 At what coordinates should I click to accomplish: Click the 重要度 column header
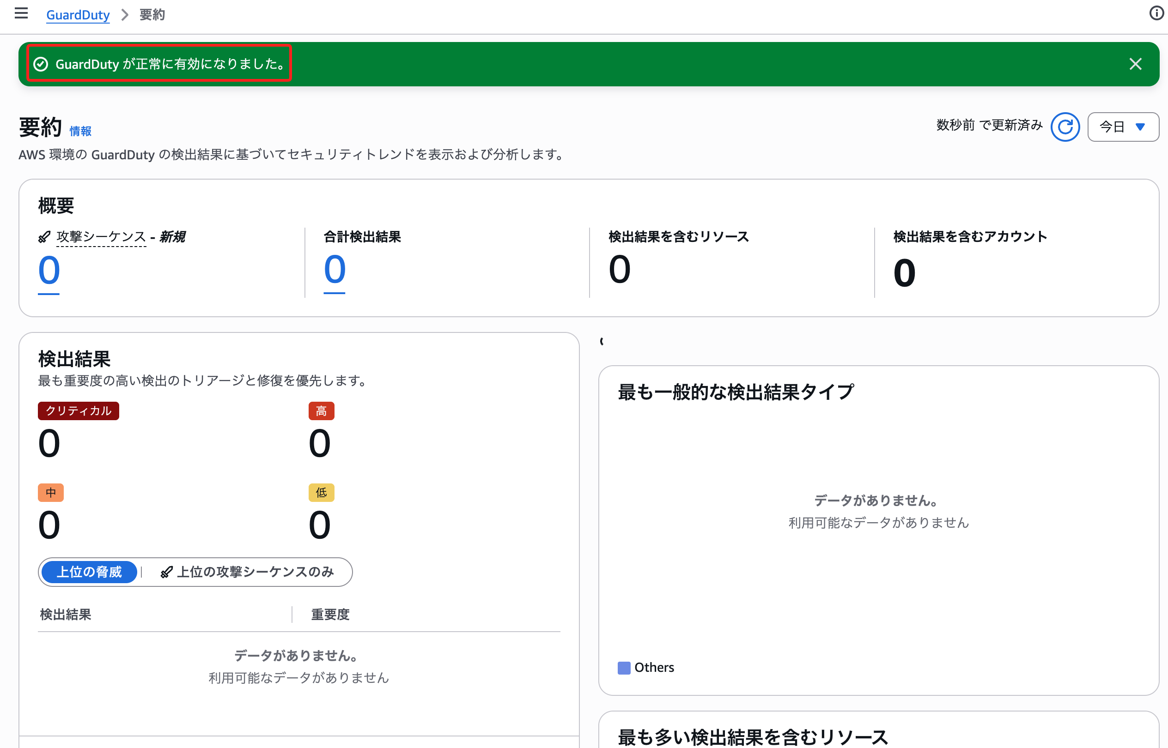tap(330, 615)
